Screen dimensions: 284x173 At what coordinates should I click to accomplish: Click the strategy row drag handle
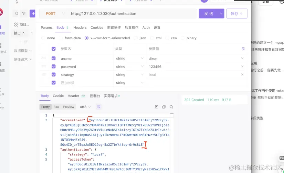[x=44, y=74]
